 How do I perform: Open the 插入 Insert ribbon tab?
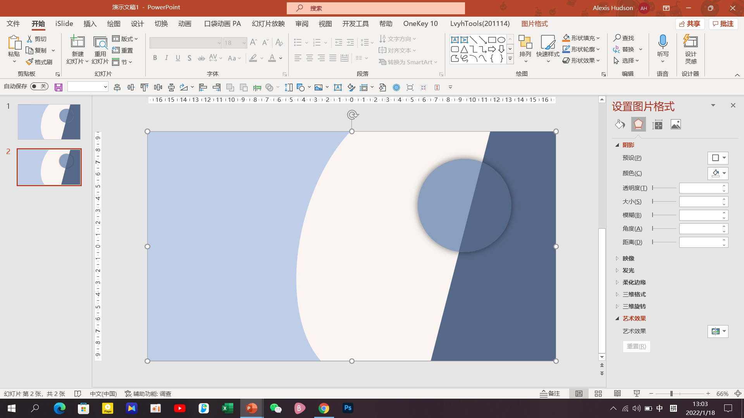(x=90, y=24)
